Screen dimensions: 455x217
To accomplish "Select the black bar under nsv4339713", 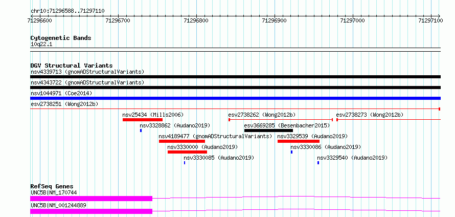I will pyautogui.click(x=235, y=77).
